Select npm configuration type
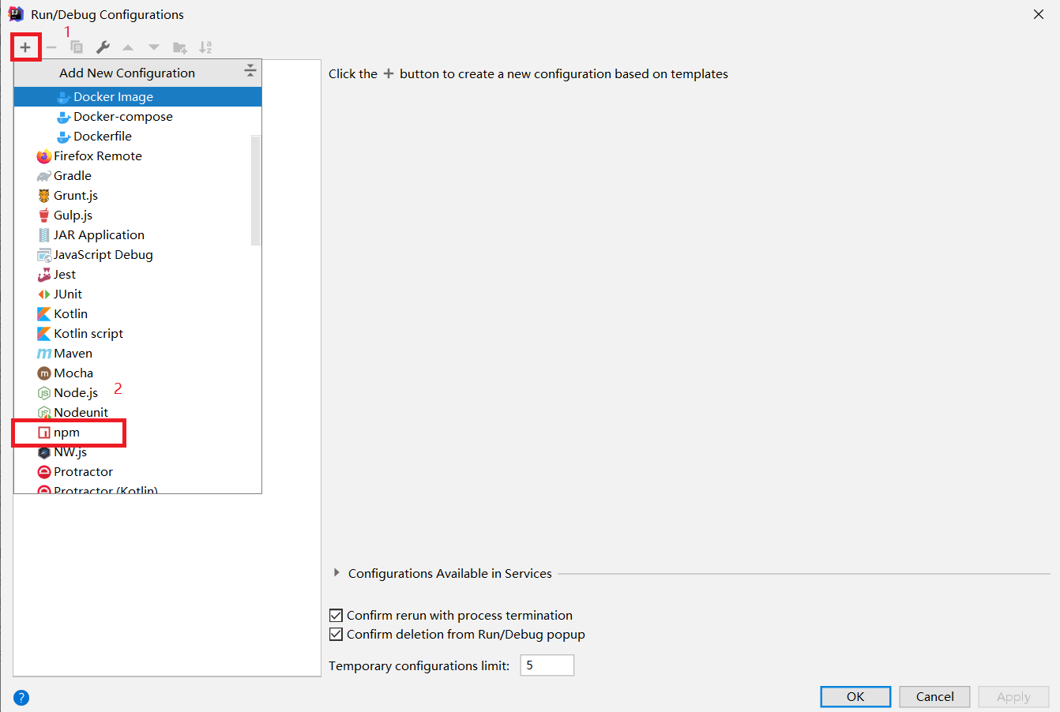 point(137,433)
